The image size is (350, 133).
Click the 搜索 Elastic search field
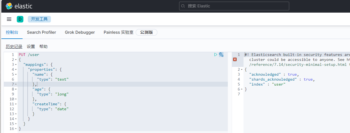(x=237, y=6)
